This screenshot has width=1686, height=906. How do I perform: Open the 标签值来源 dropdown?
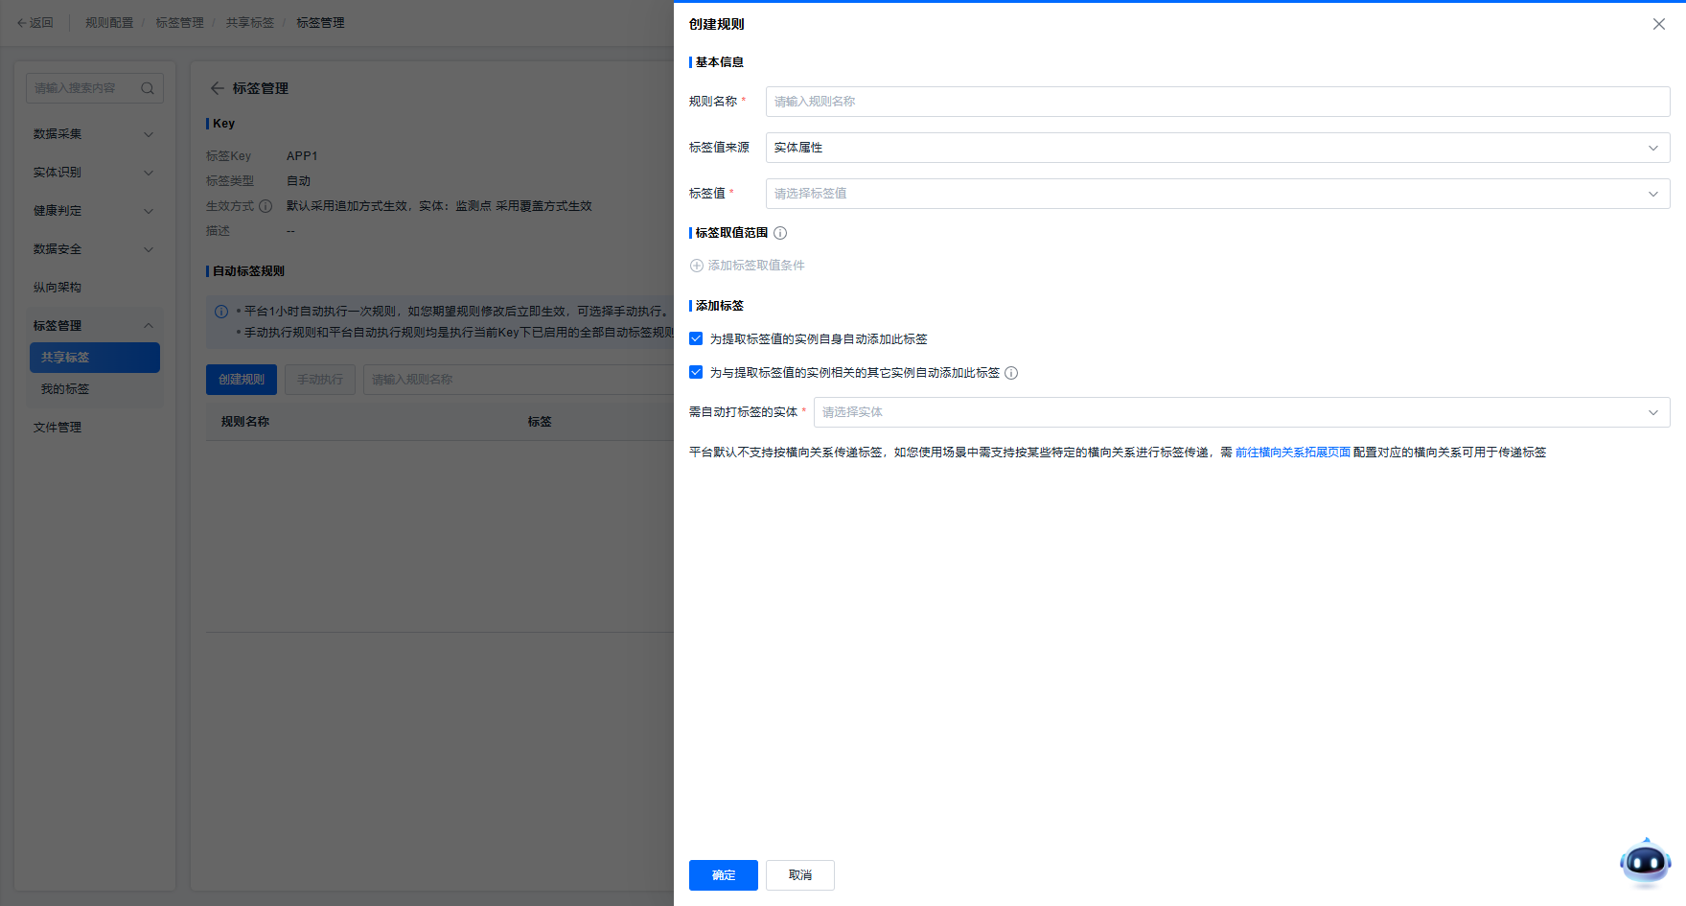tap(1217, 148)
